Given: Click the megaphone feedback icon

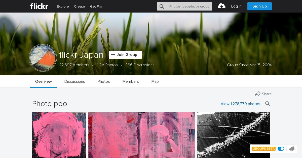Looking at the screenshot, I should [292, 149].
